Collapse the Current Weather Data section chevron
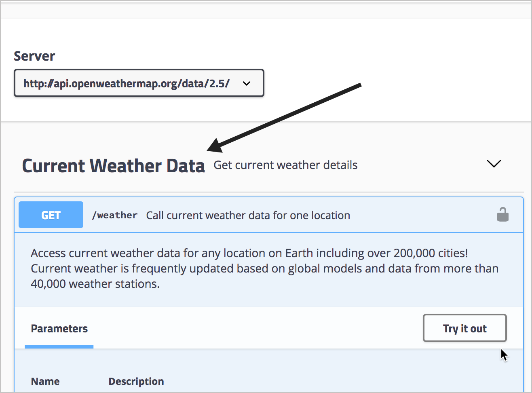 494,164
